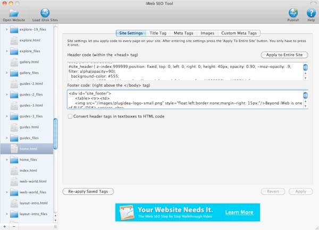Click Apply to Entire Site button
319x230 pixels.
(x=284, y=55)
